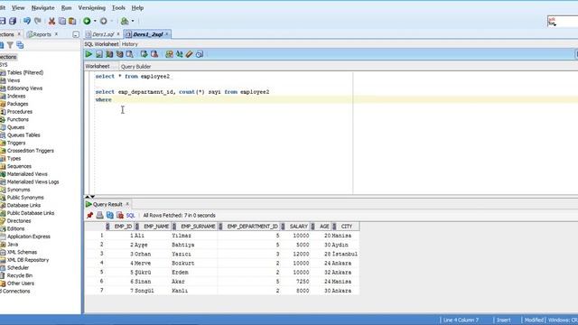The width and height of the screenshot is (578, 325).
Task: Open the Navigate menu
Action: [42, 8]
